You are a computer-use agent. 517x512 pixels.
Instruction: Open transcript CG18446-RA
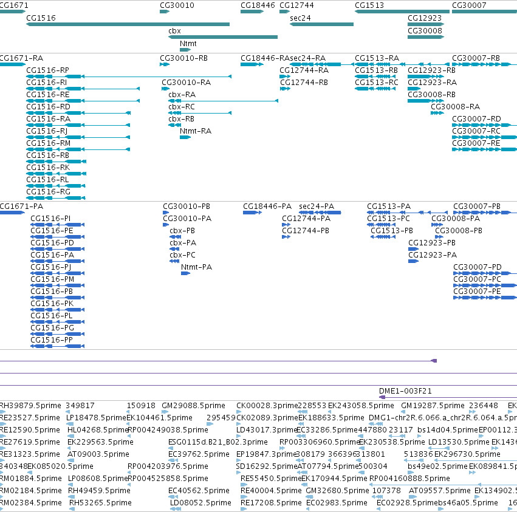tap(265, 58)
